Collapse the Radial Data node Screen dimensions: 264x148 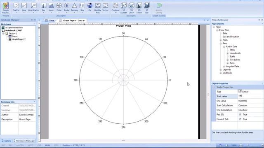[224, 46]
